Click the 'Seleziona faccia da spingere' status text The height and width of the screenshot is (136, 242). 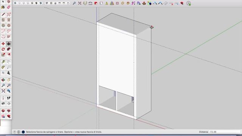(64, 132)
